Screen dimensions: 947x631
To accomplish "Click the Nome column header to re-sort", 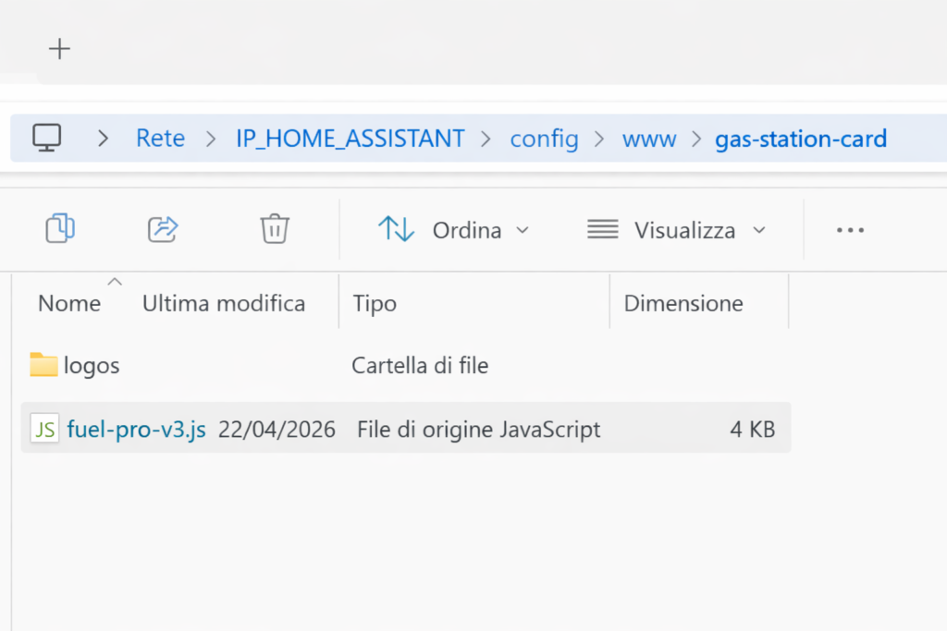I will 68,302.
